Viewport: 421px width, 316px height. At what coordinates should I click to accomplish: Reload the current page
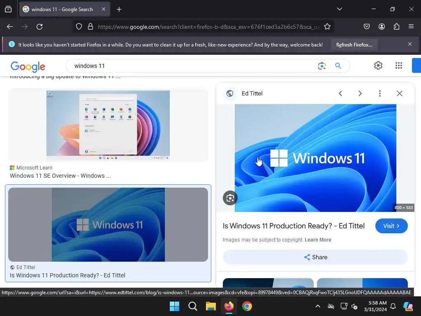pyautogui.click(x=39, y=27)
